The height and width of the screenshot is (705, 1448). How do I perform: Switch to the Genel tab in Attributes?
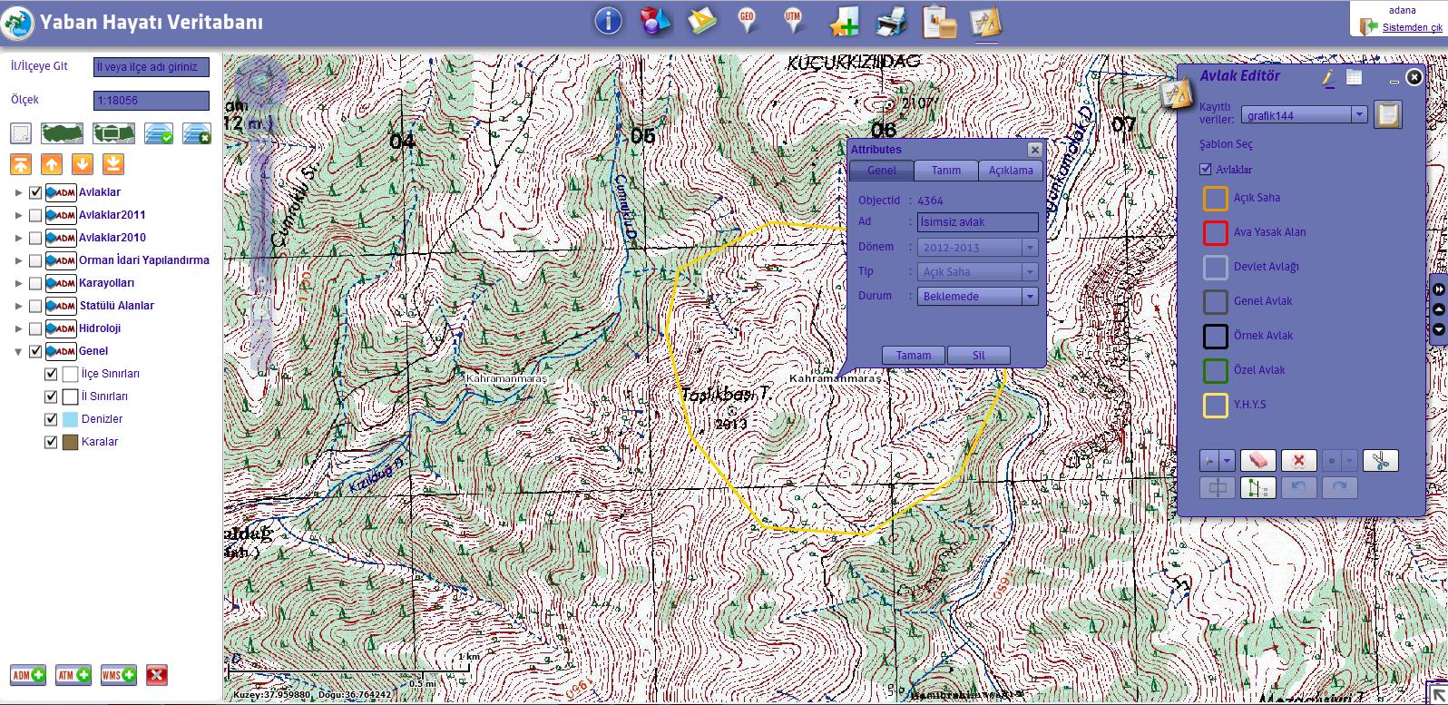click(881, 171)
